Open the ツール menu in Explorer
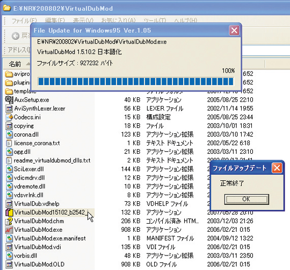The image size is (290, 270). [155, 20]
